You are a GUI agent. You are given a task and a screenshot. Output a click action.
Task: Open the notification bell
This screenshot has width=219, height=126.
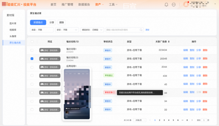[166, 5]
